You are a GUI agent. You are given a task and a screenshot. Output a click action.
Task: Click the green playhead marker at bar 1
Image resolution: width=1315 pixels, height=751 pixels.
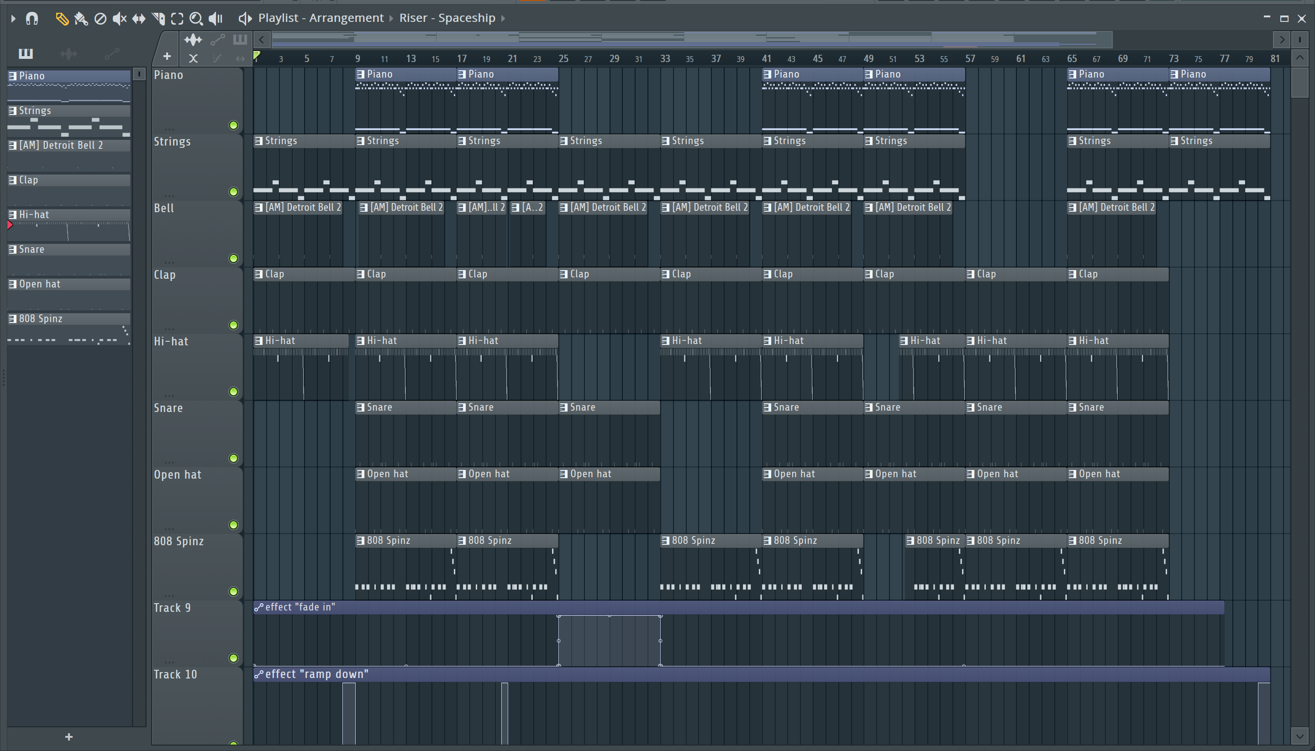coord(257,55)
